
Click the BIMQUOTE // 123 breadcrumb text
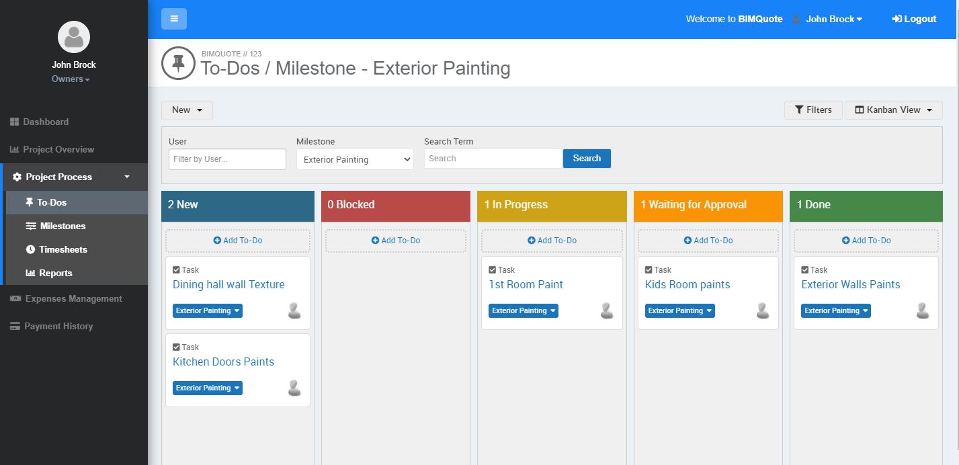point(231,53)
